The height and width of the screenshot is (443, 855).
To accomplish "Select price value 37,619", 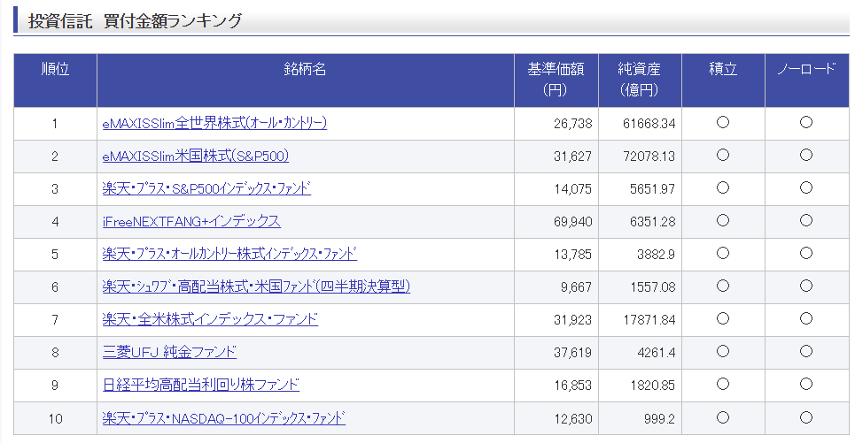I will point(572,353).
